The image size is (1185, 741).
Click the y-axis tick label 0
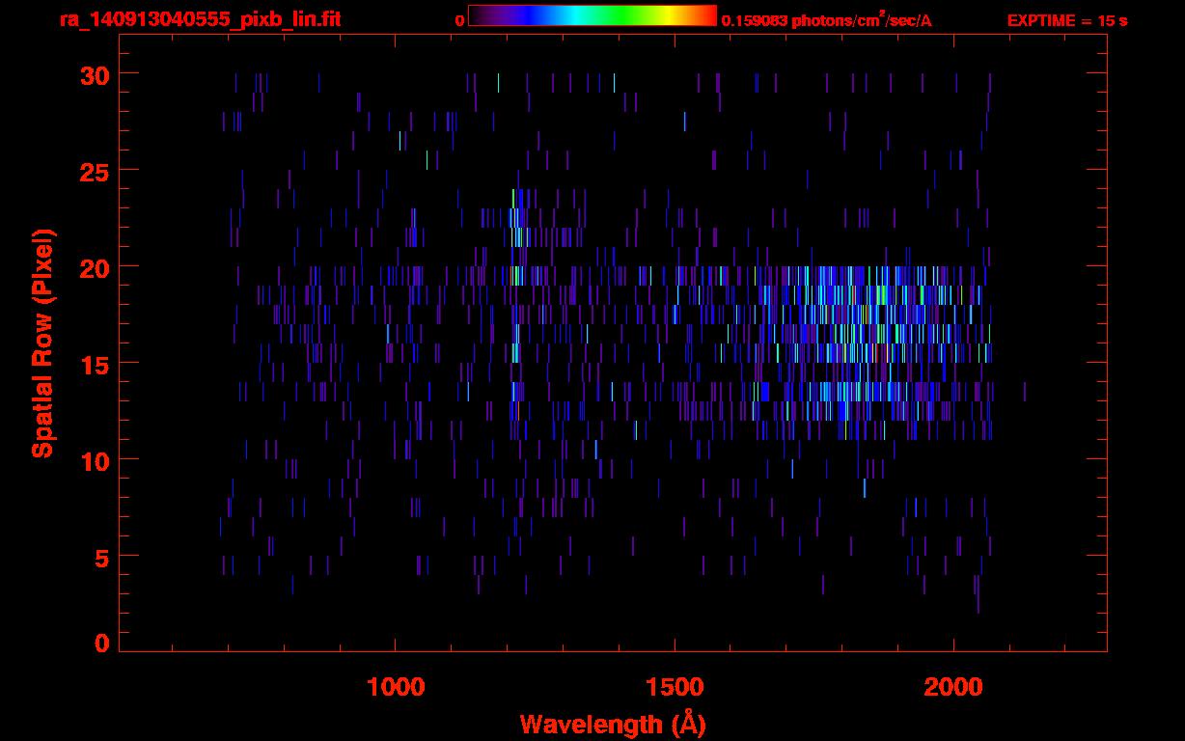(x=101, y=644)
